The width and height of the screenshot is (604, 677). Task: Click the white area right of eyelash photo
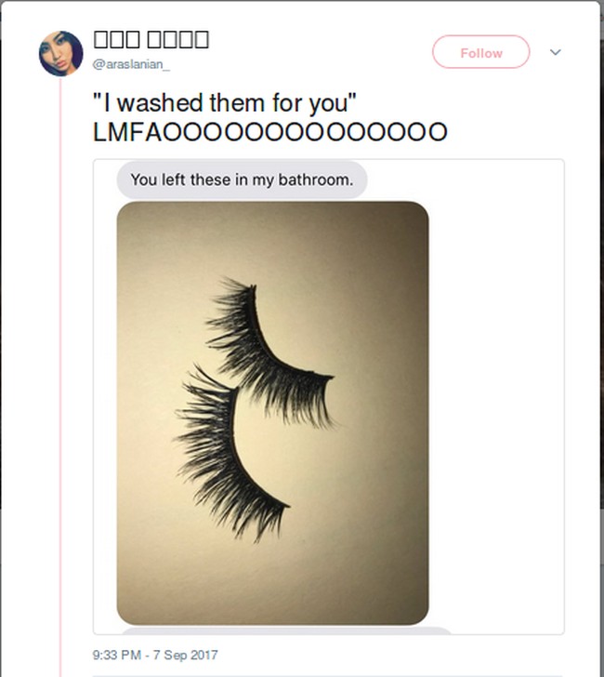click(497, 409)
